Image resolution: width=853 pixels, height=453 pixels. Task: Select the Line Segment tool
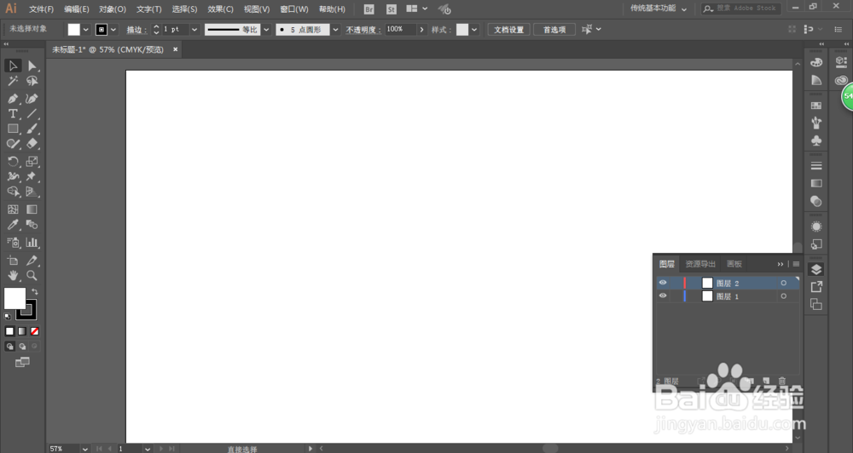32,113
